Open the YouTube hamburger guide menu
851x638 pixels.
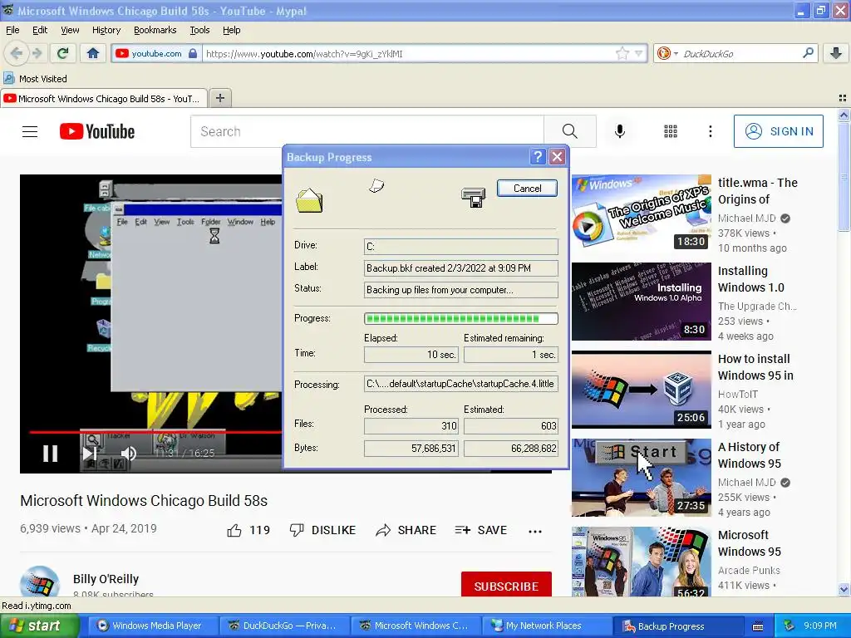(30, 131)
